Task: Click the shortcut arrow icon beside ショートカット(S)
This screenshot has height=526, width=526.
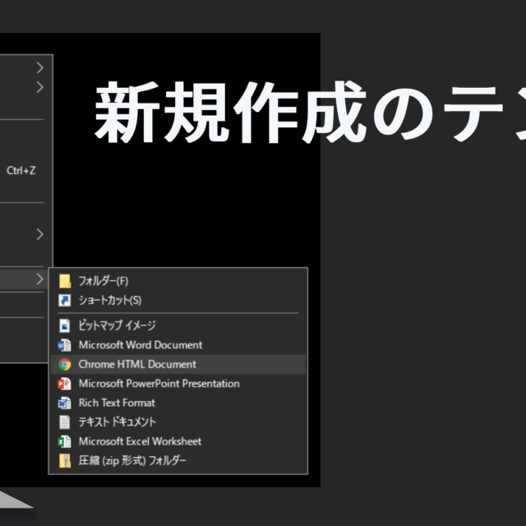Action: coord(65,300)
